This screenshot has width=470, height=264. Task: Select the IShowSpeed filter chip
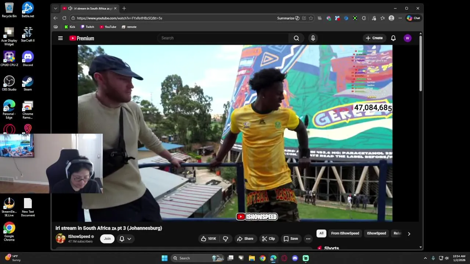(376, 233)
